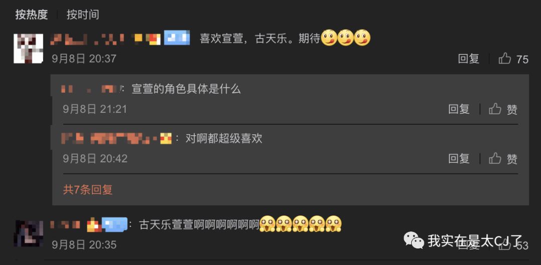Reply to the comment posted 9月8日 20:37
Viewport: 541px width, 265px height.
468,59
